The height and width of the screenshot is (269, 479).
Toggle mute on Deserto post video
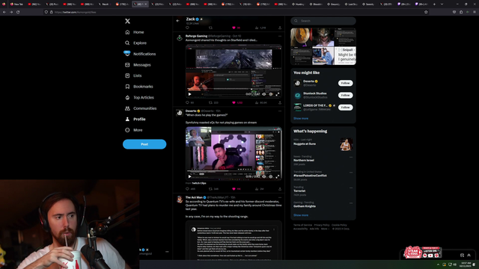pyautogui.click(x=264, y=176)
